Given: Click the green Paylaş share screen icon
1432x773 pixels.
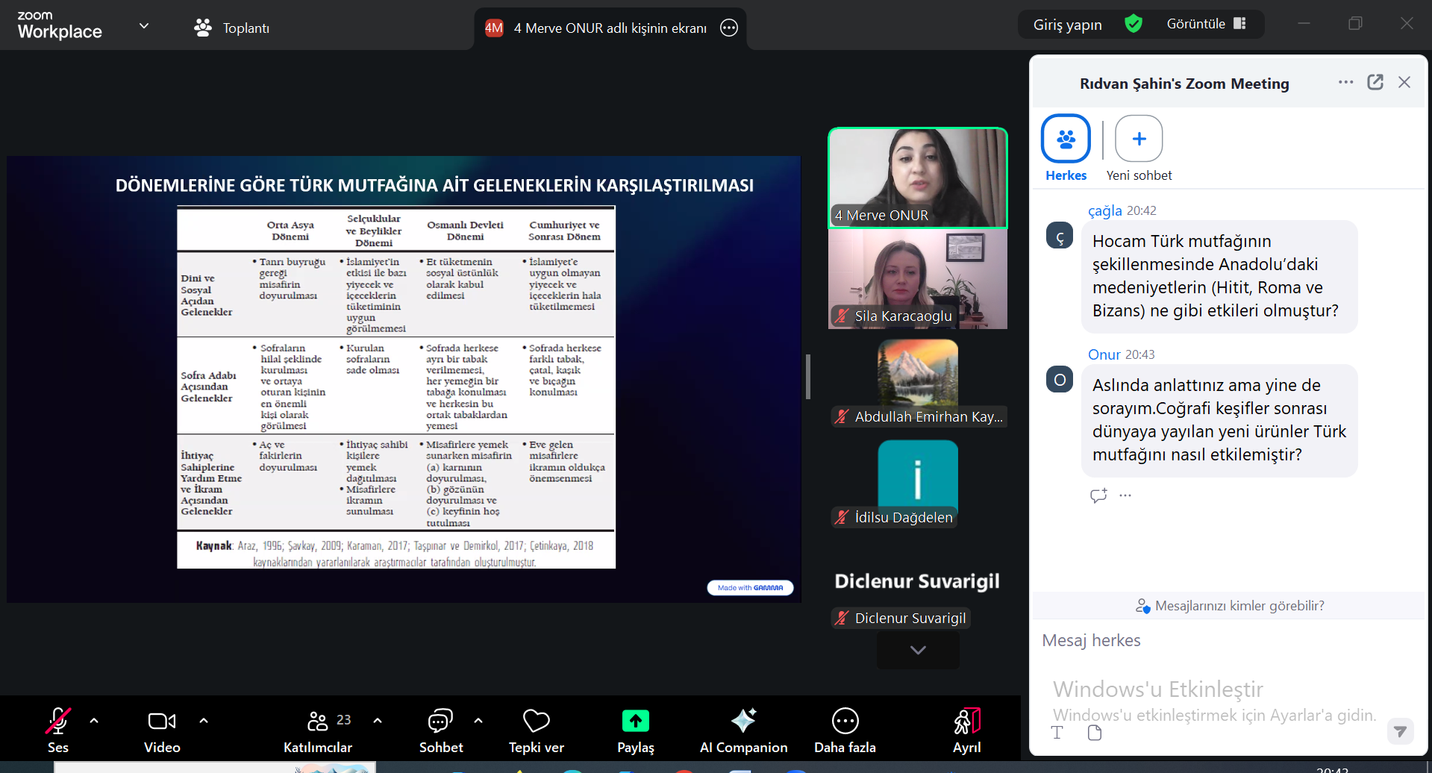Looking at the screenshot, I should coord(635,721).
